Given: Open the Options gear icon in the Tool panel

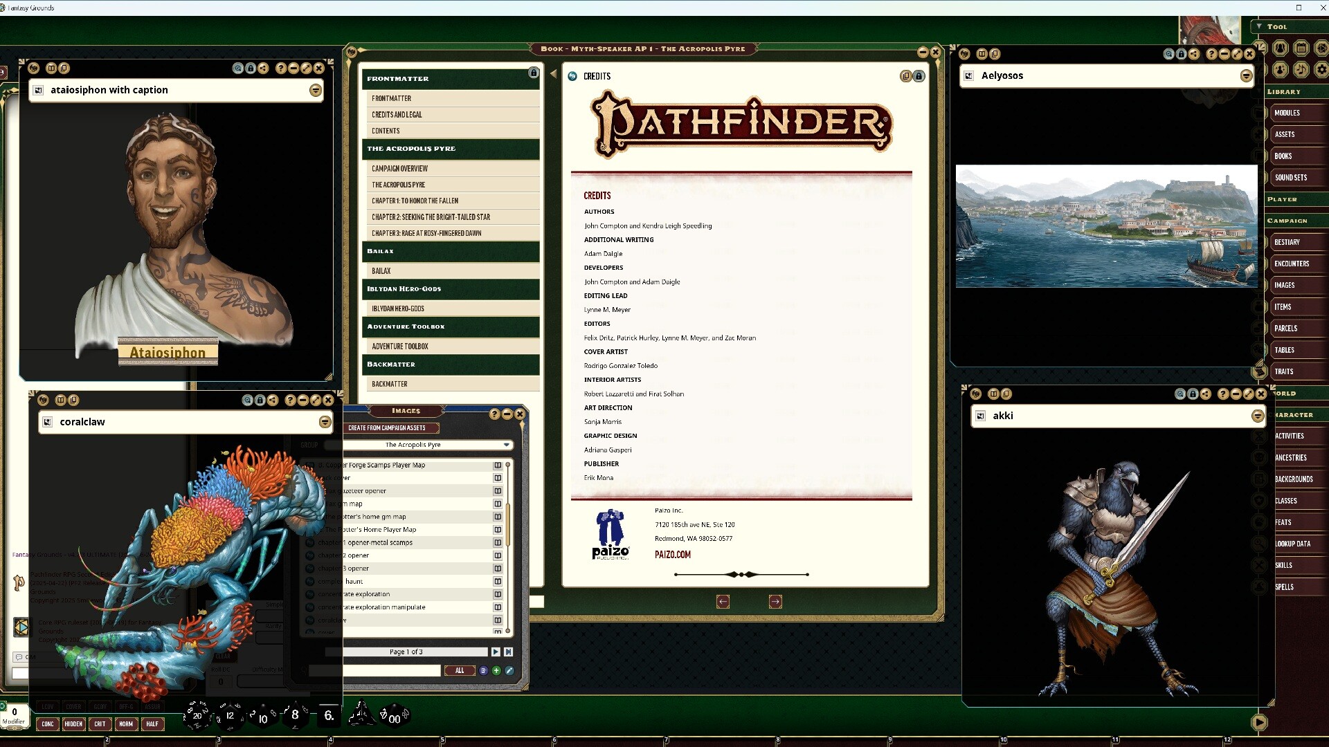Looking at the screenshot, I should click(x=1321, y=69).
